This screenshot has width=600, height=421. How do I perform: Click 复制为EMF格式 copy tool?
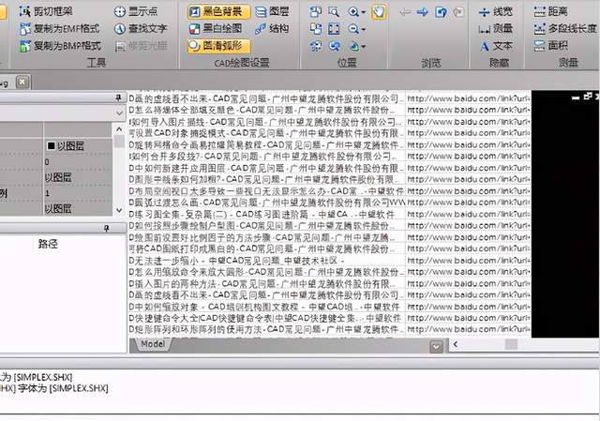pyautogui.click(x=59, y=29)
